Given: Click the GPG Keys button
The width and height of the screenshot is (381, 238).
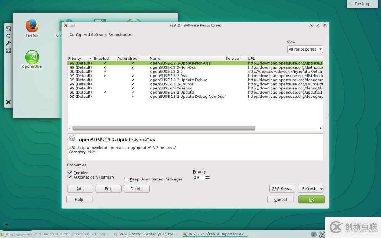Looking at the screenshot, I should point(282,189).
